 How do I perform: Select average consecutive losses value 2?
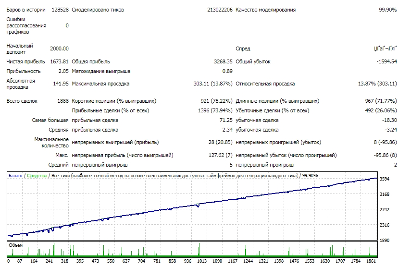(395, 165)
